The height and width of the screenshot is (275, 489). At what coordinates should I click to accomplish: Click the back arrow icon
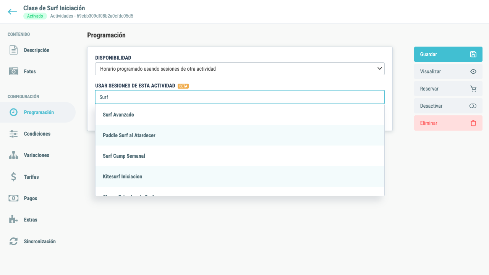(12, 11)
